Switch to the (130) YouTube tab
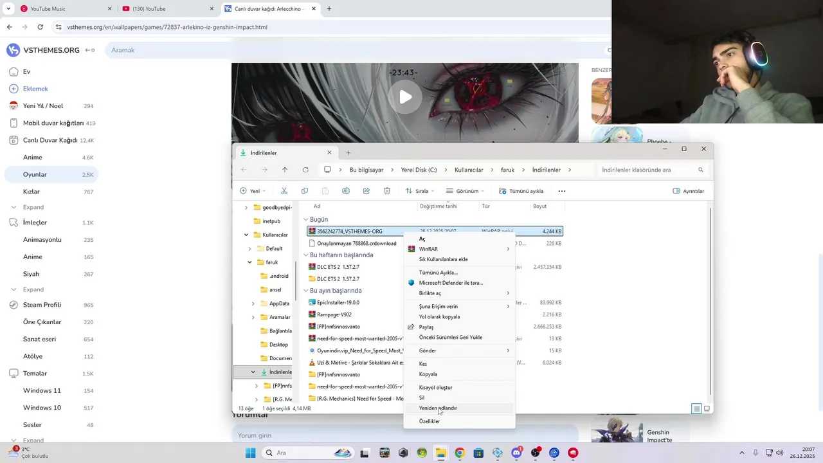This screenshot has height=463, width=823. point(167,9)
